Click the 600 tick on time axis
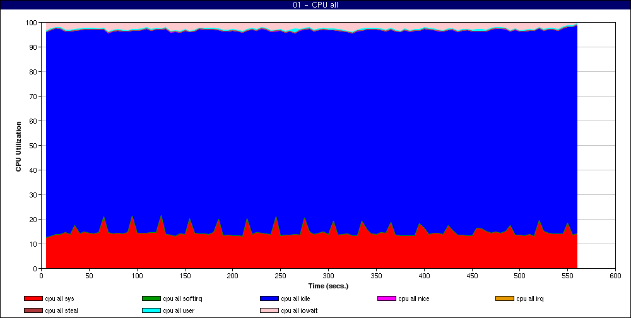 [x=615, y=276]
